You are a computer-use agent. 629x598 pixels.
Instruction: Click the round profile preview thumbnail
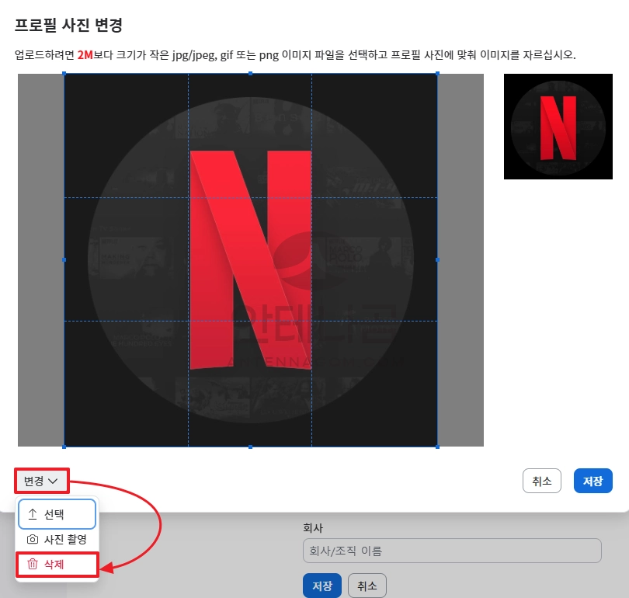(558, 127)
